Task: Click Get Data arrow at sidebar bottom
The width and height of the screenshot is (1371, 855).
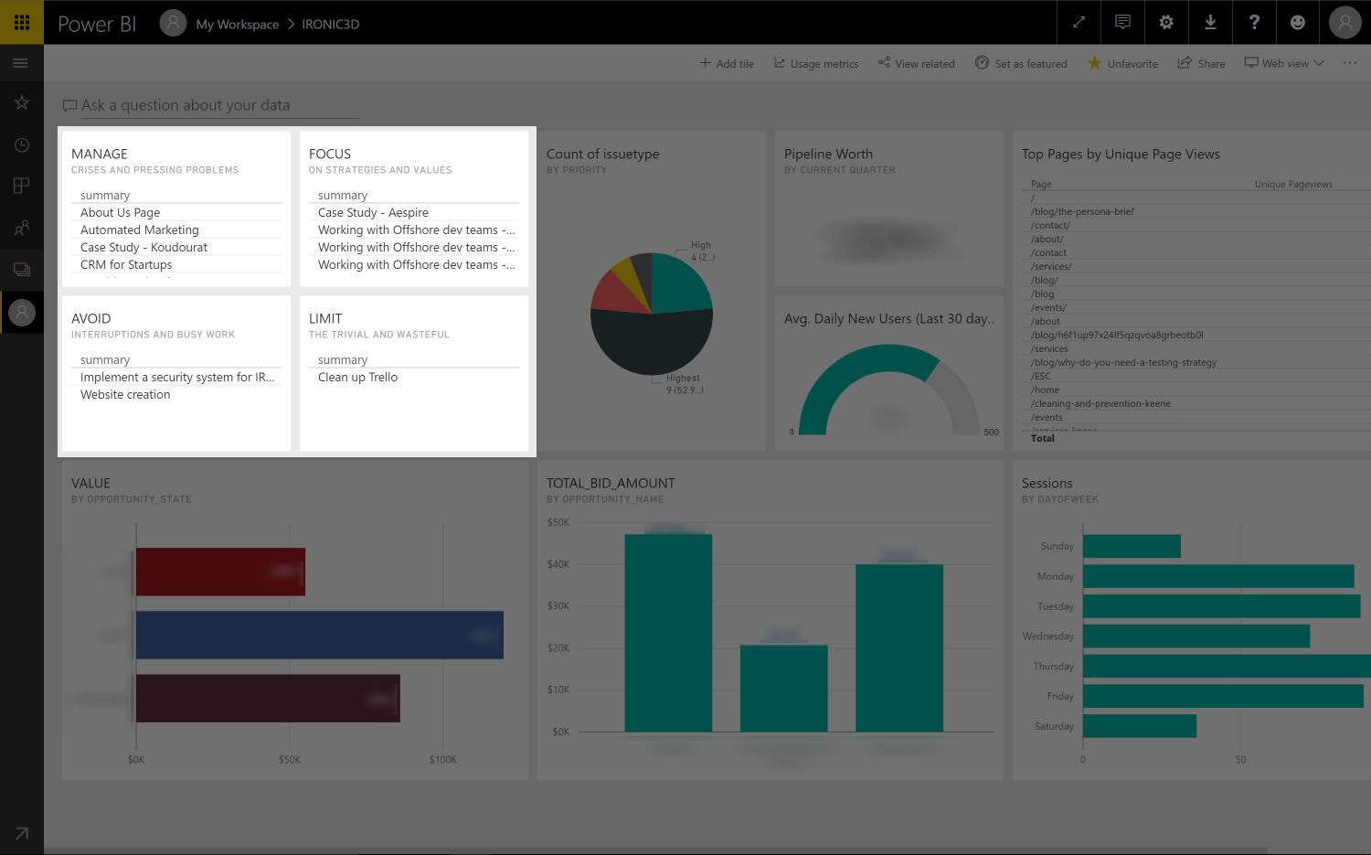Action: point(22,833)
